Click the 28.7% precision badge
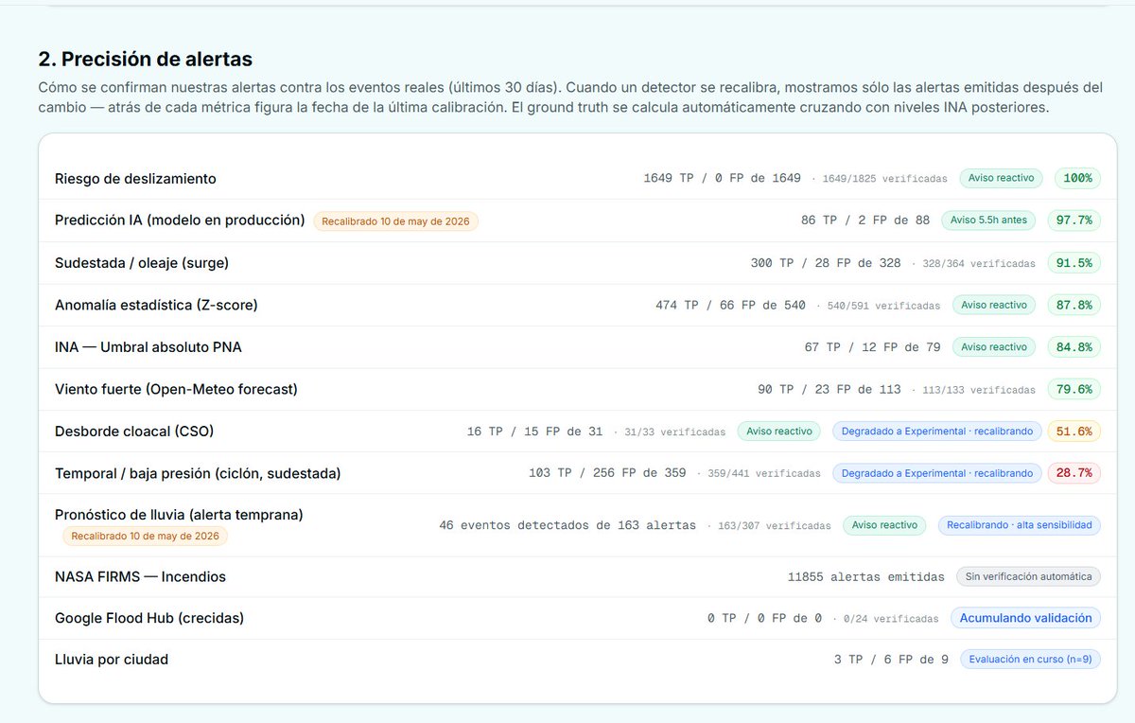The image size is (1135, 723). click(1074, 472)
